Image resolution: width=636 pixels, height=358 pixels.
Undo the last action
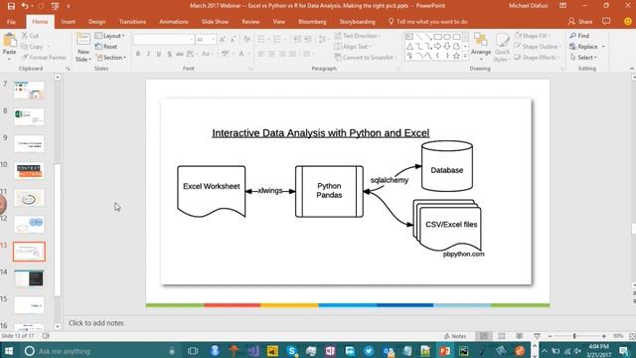[25, 6]
